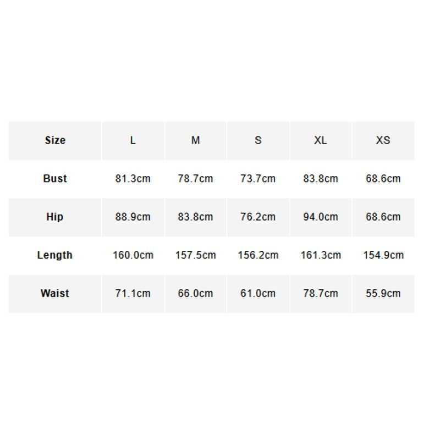440x440 pixels.
Task: Click the 66.0cm waist cell
Action: 196,294
